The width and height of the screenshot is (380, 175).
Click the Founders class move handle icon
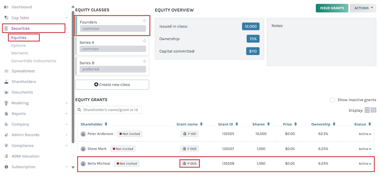[144, 21]
